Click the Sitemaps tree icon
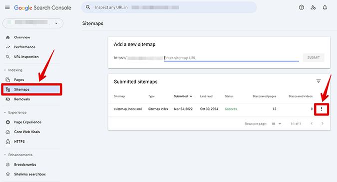This screenshot has width=337, height=182. coord(8,90)
